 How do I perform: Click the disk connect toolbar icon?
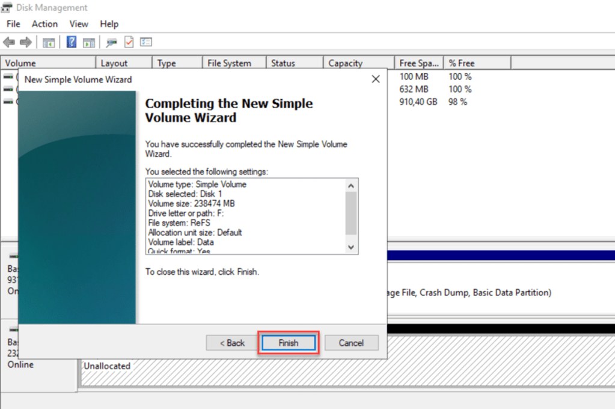click(x=111, y=42)
